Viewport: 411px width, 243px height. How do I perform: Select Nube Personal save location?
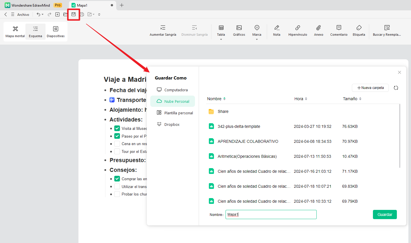coord(172,101)
